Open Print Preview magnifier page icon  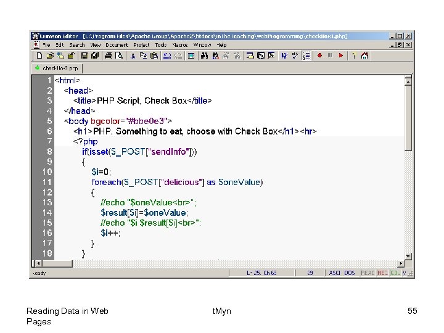119,55
